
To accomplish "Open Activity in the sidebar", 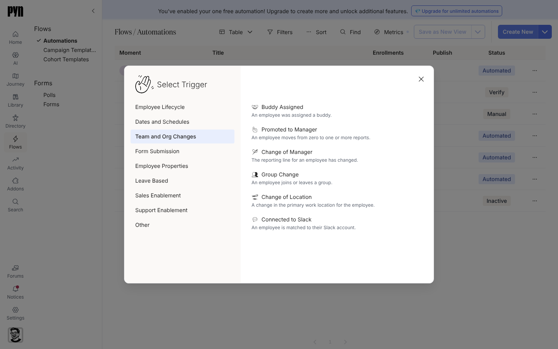I will (x=15, y=163).
